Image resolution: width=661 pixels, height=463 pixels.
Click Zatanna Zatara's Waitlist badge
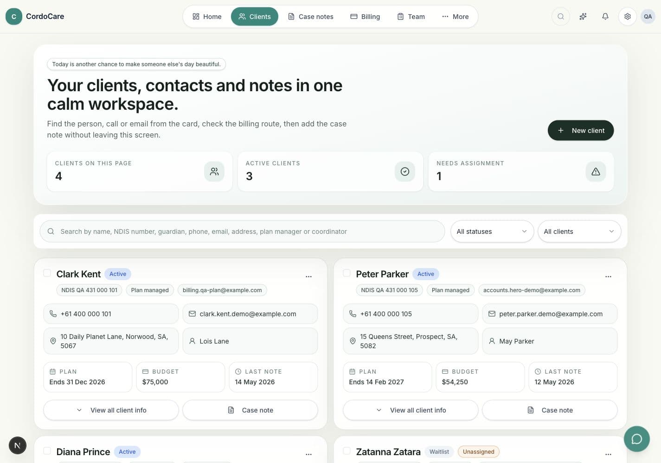(x=439, y=452)
